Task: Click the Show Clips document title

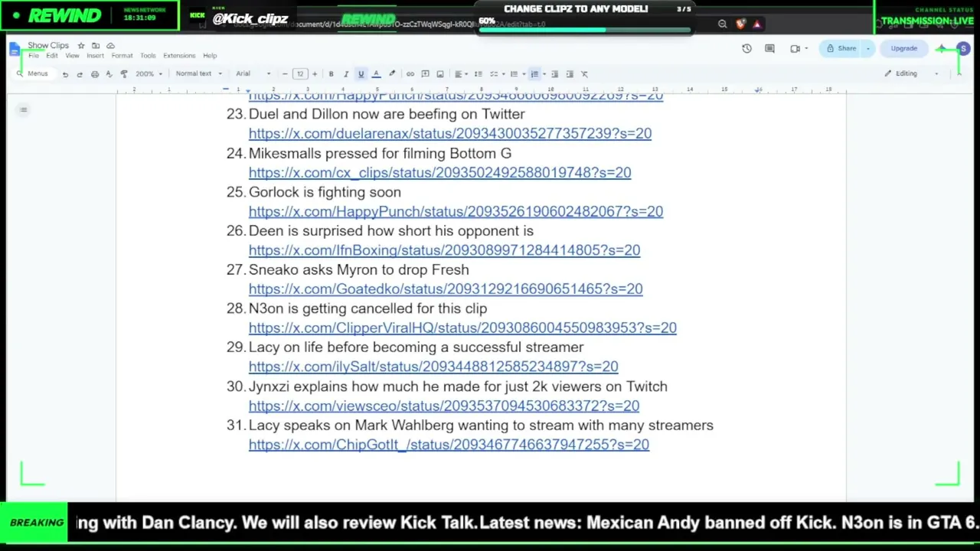Action: [48, 46]
